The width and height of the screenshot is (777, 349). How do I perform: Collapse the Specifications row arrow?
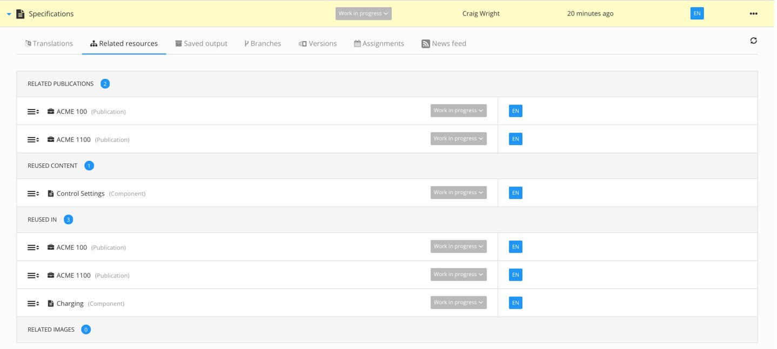(x=9, y=15)
